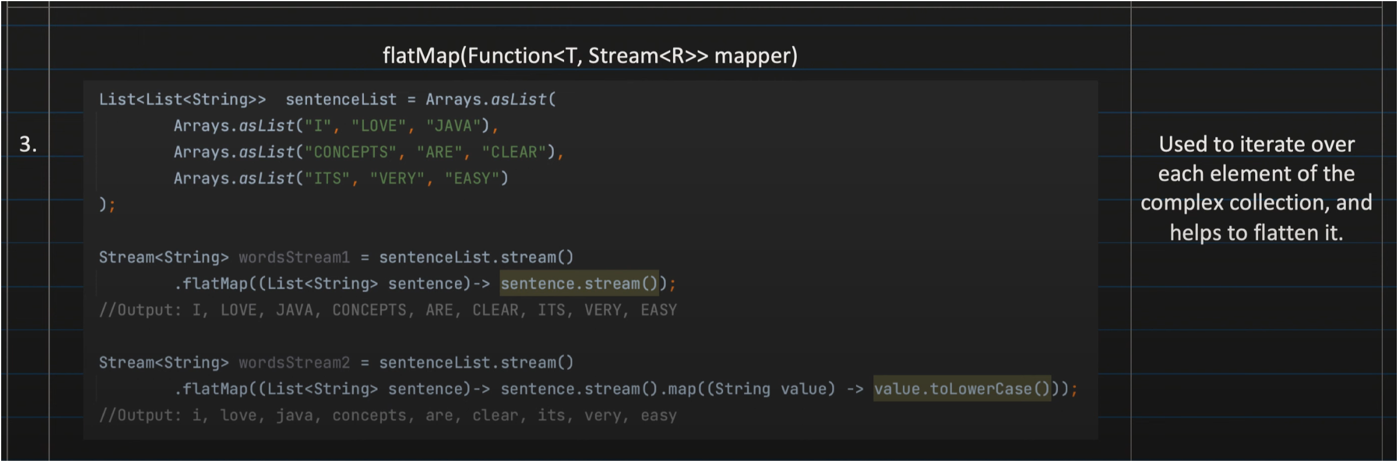Click the "CONCEPTS" string literal
Image resolution: width=1398 pixels, height=462 pixels.
pos(350,152)
